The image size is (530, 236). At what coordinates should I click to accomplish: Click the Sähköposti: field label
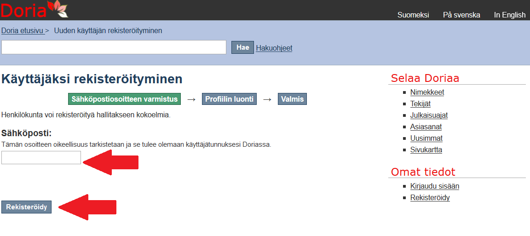(x=26, y=133)
